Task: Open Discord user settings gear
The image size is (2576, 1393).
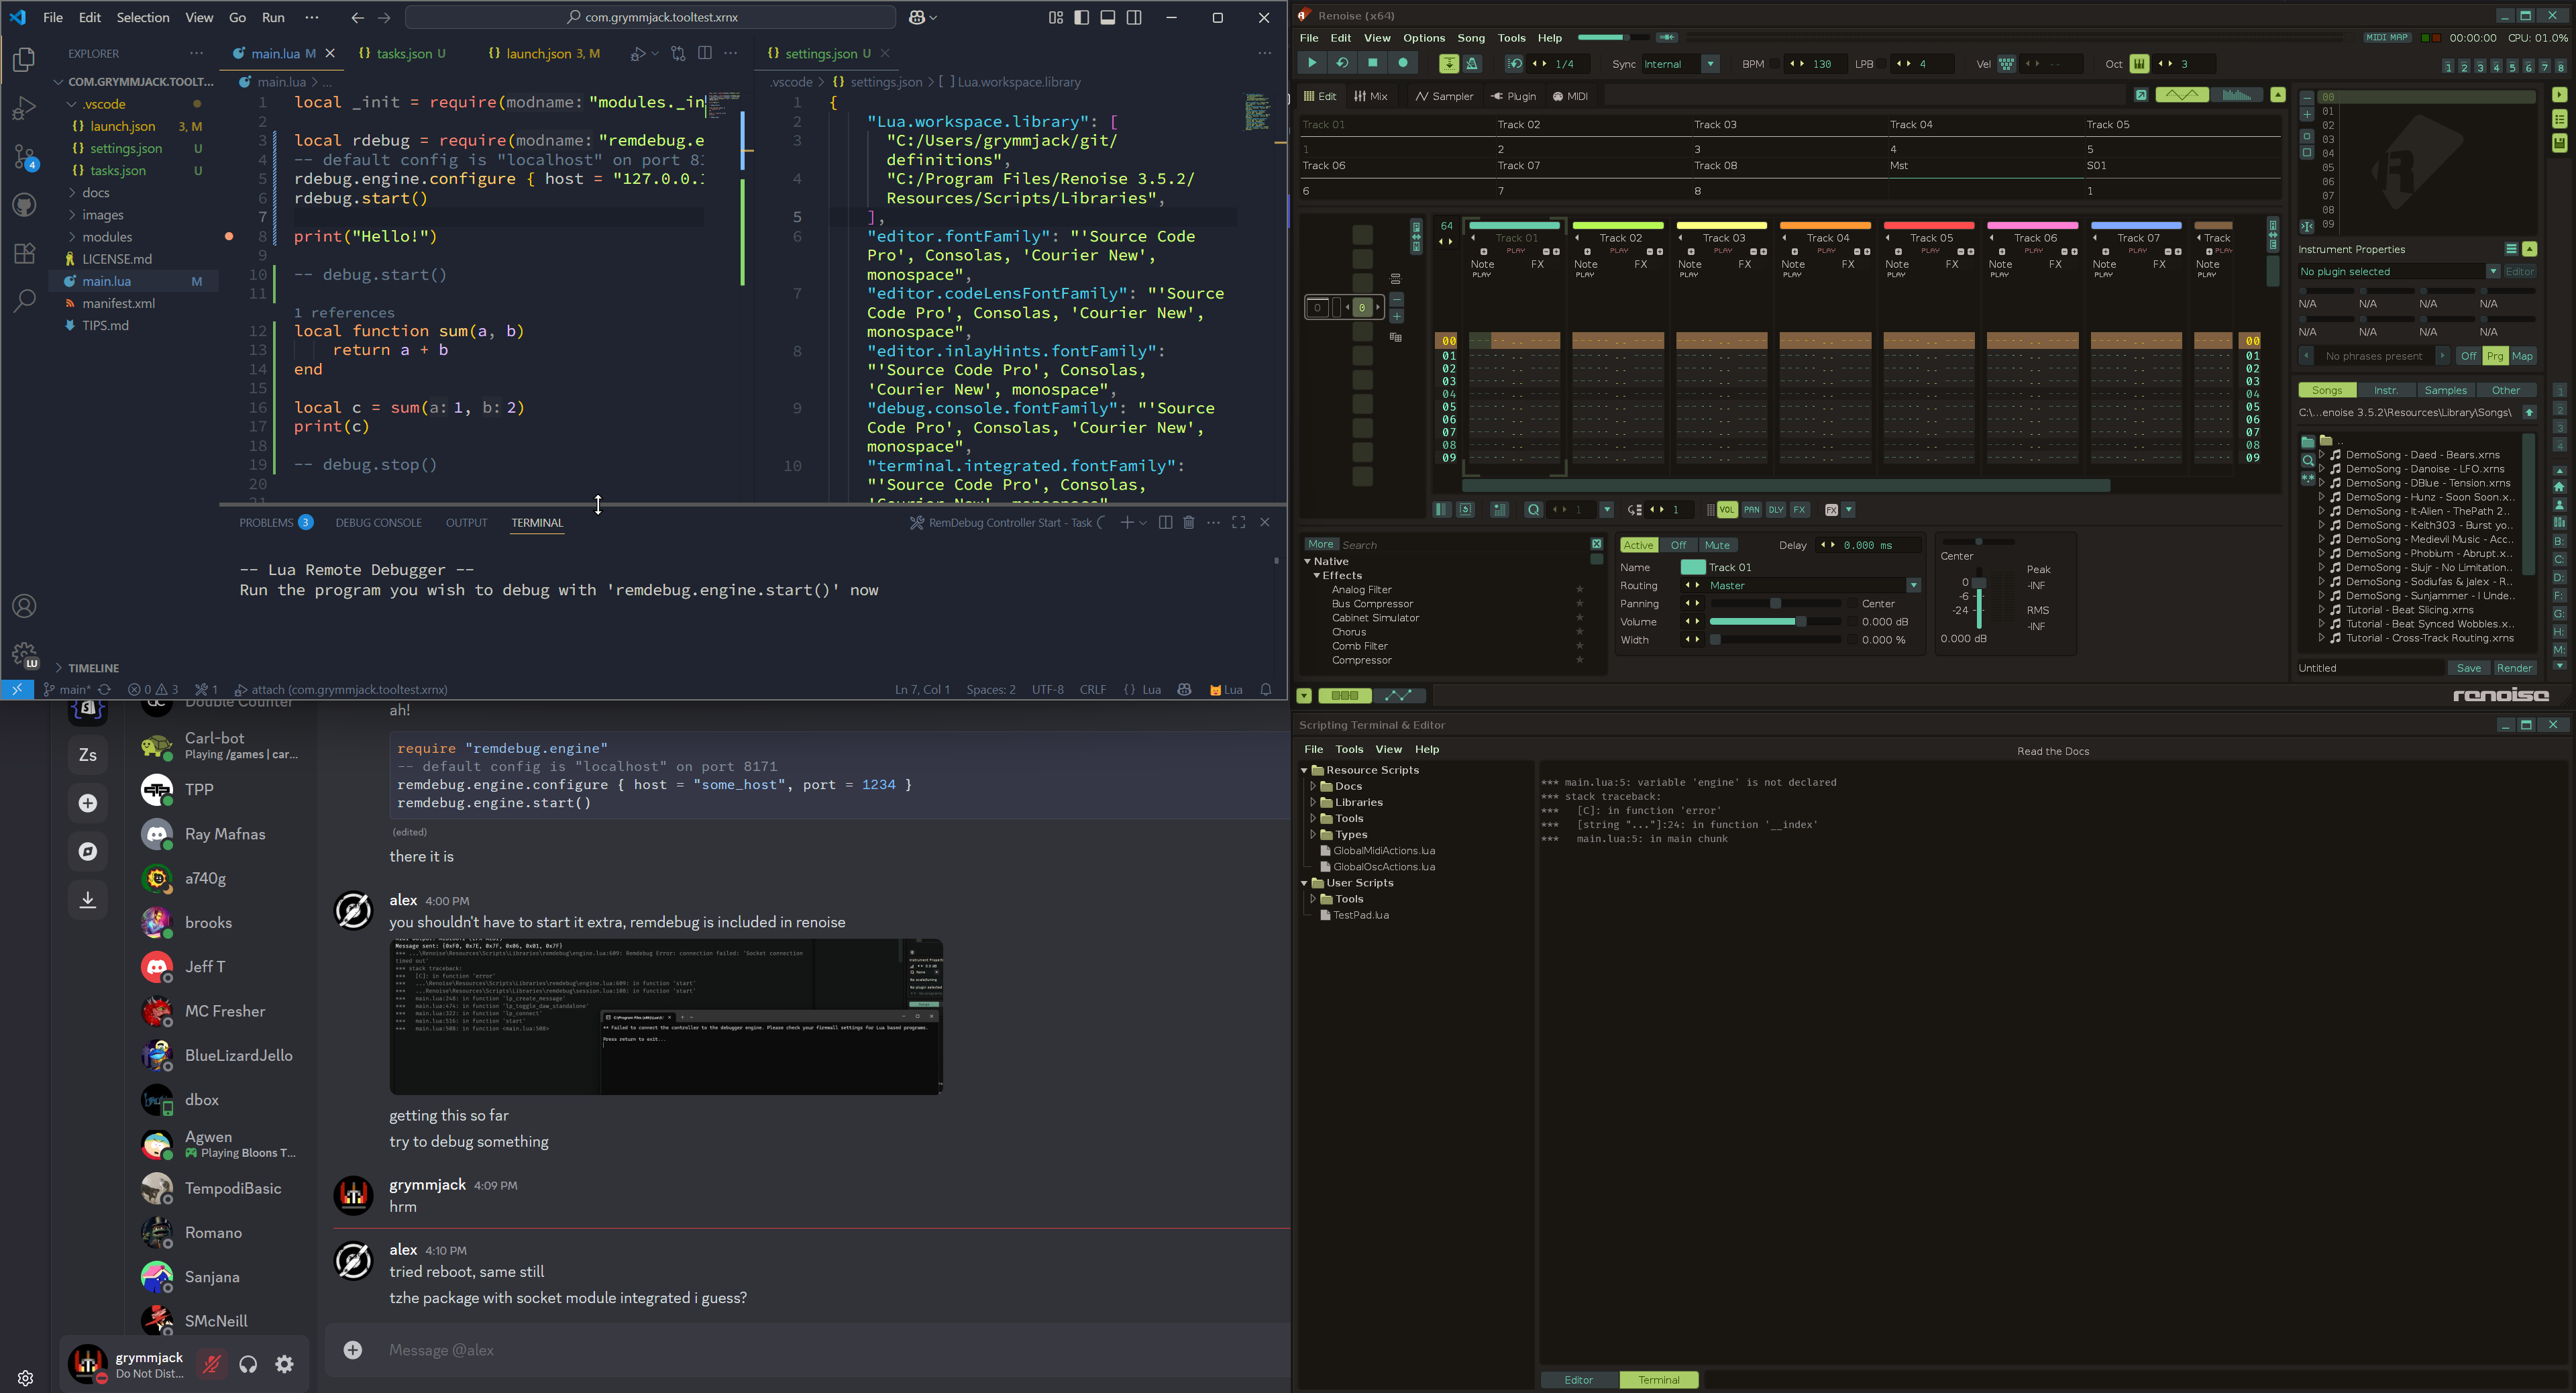Action: pos(285,1364)
